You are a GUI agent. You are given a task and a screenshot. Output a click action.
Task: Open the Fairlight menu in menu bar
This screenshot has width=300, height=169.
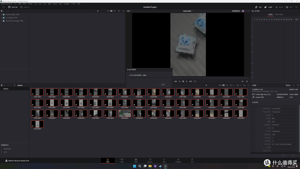click(66, 4)
